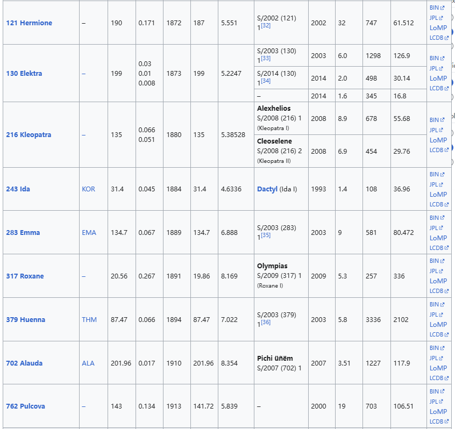This screenshot has height=429, width=455.
Task: Click LoMP link in 216 Kleopatra row
Action: pos(438,140)
